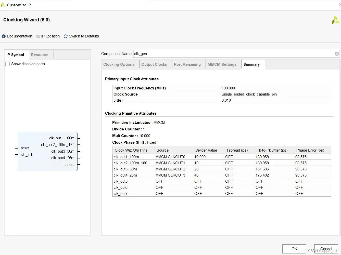Click the Switch to Defaults refresh icon
Viewport: 341px width, 255px height.
point(66,36)
